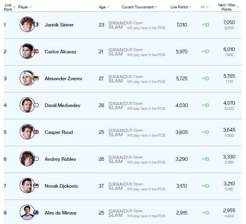246x224 pixels.
Task: Click the Spanish flag beside Alcaraz
Action: click(36, 51)
